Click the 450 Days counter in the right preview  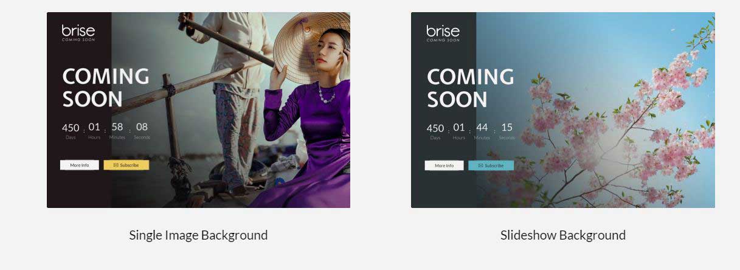tap(435, 131)
